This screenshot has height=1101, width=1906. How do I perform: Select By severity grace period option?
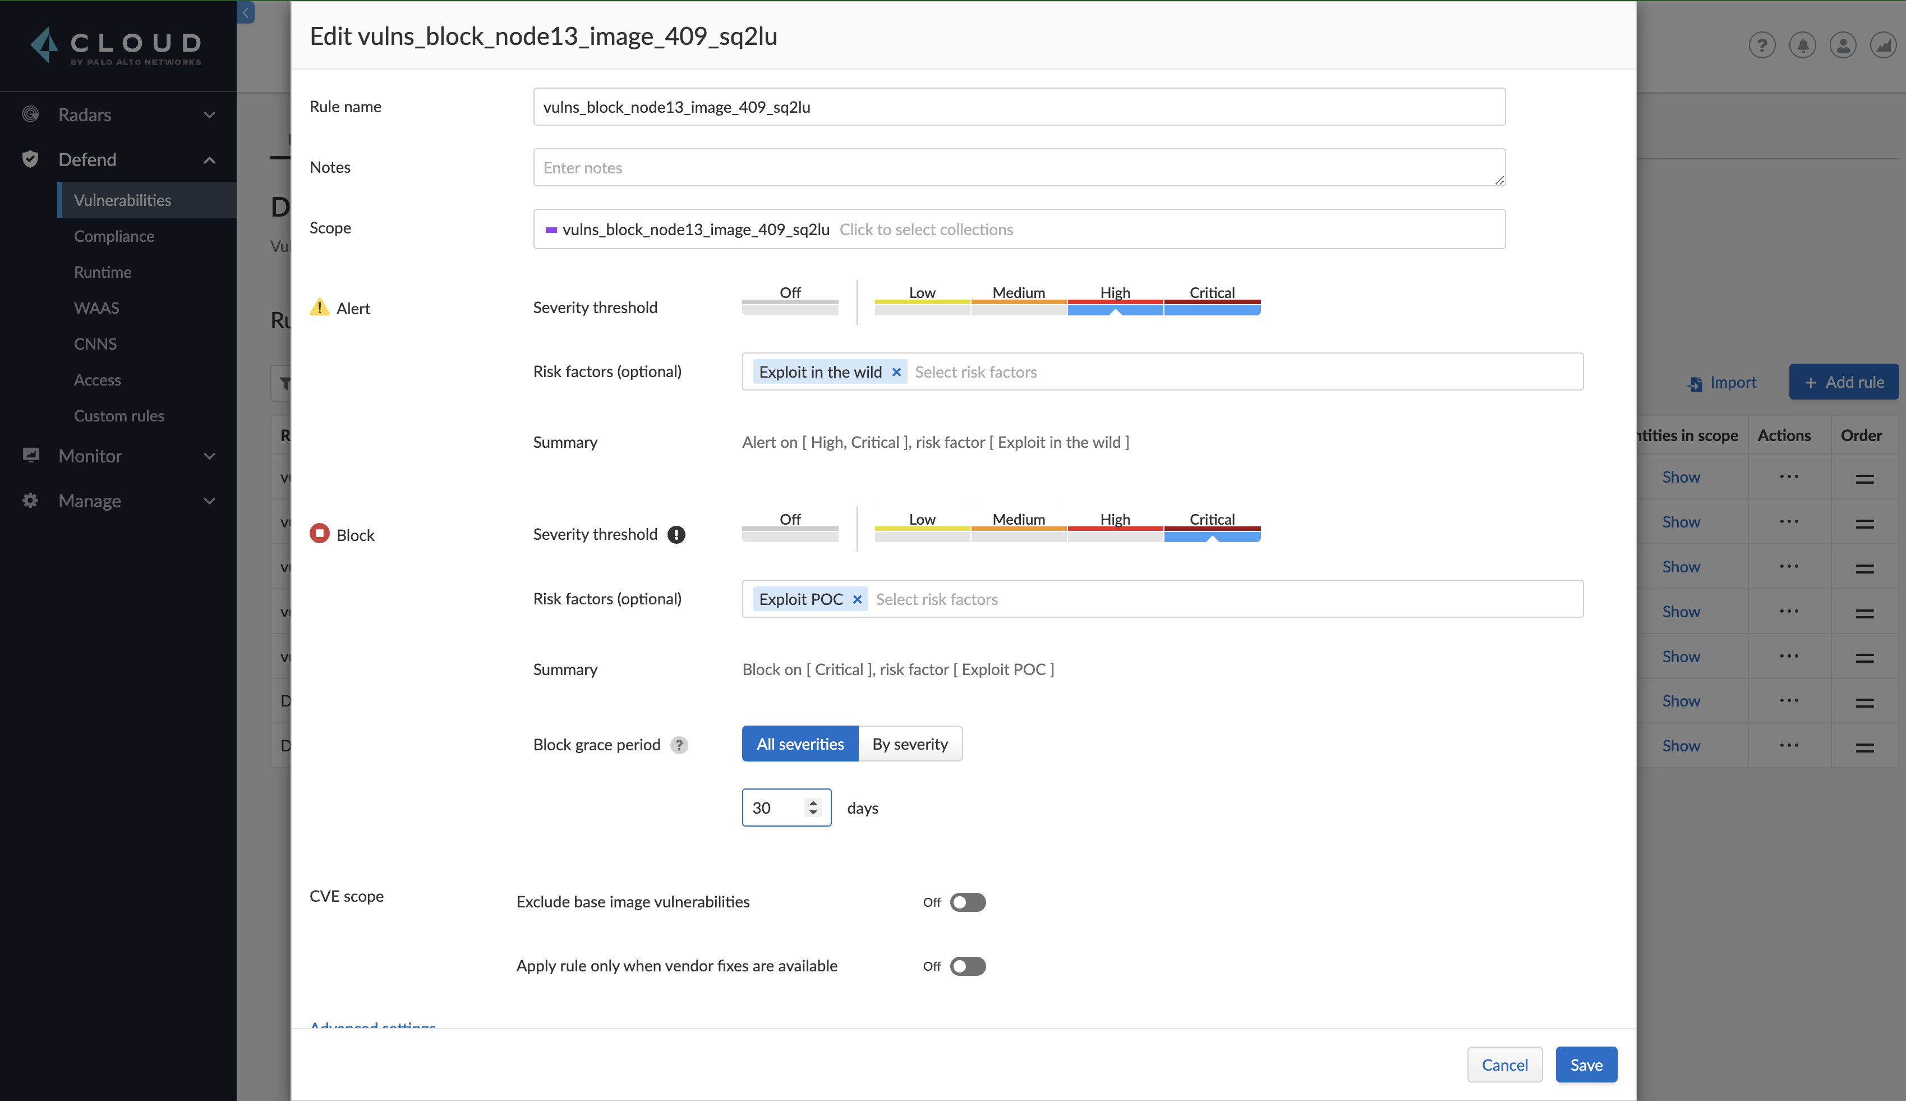point(910,744)
